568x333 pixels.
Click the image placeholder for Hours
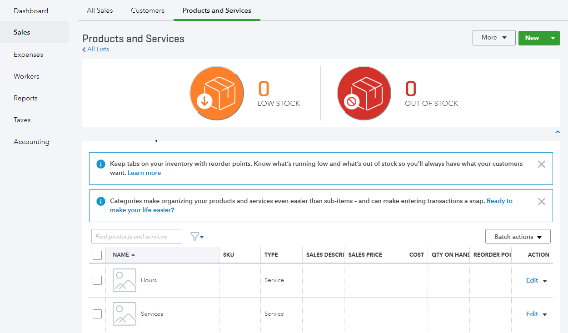coord(124,280)
